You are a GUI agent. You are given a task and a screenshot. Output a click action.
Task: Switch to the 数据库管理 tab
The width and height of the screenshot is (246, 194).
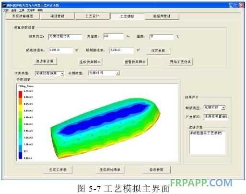162,16
